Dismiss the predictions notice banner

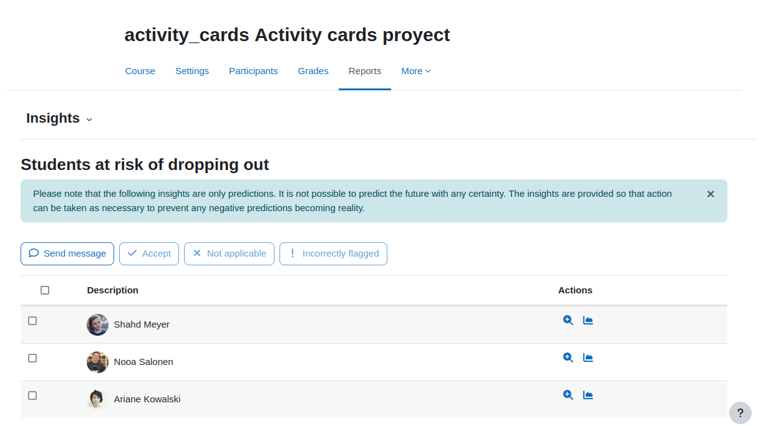point(710,194)
